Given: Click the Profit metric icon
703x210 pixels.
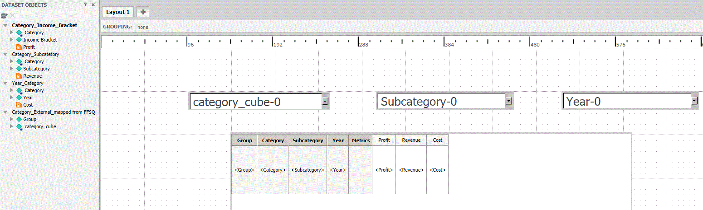Looking at the screenshot, I should click(x=19, y=47).
